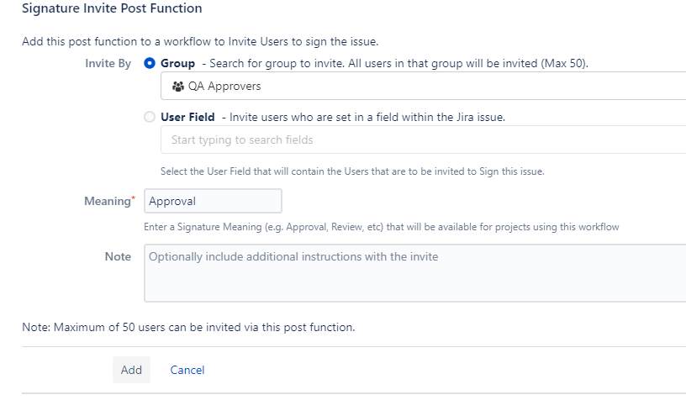Open the QA Approvers group selector
Screen dimensions: 686x416
click(420, 86)
